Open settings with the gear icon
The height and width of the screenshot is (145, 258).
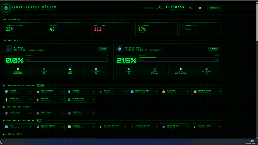point(200,8)
